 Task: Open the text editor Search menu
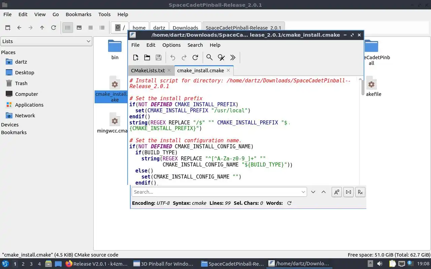click(195, 45)
